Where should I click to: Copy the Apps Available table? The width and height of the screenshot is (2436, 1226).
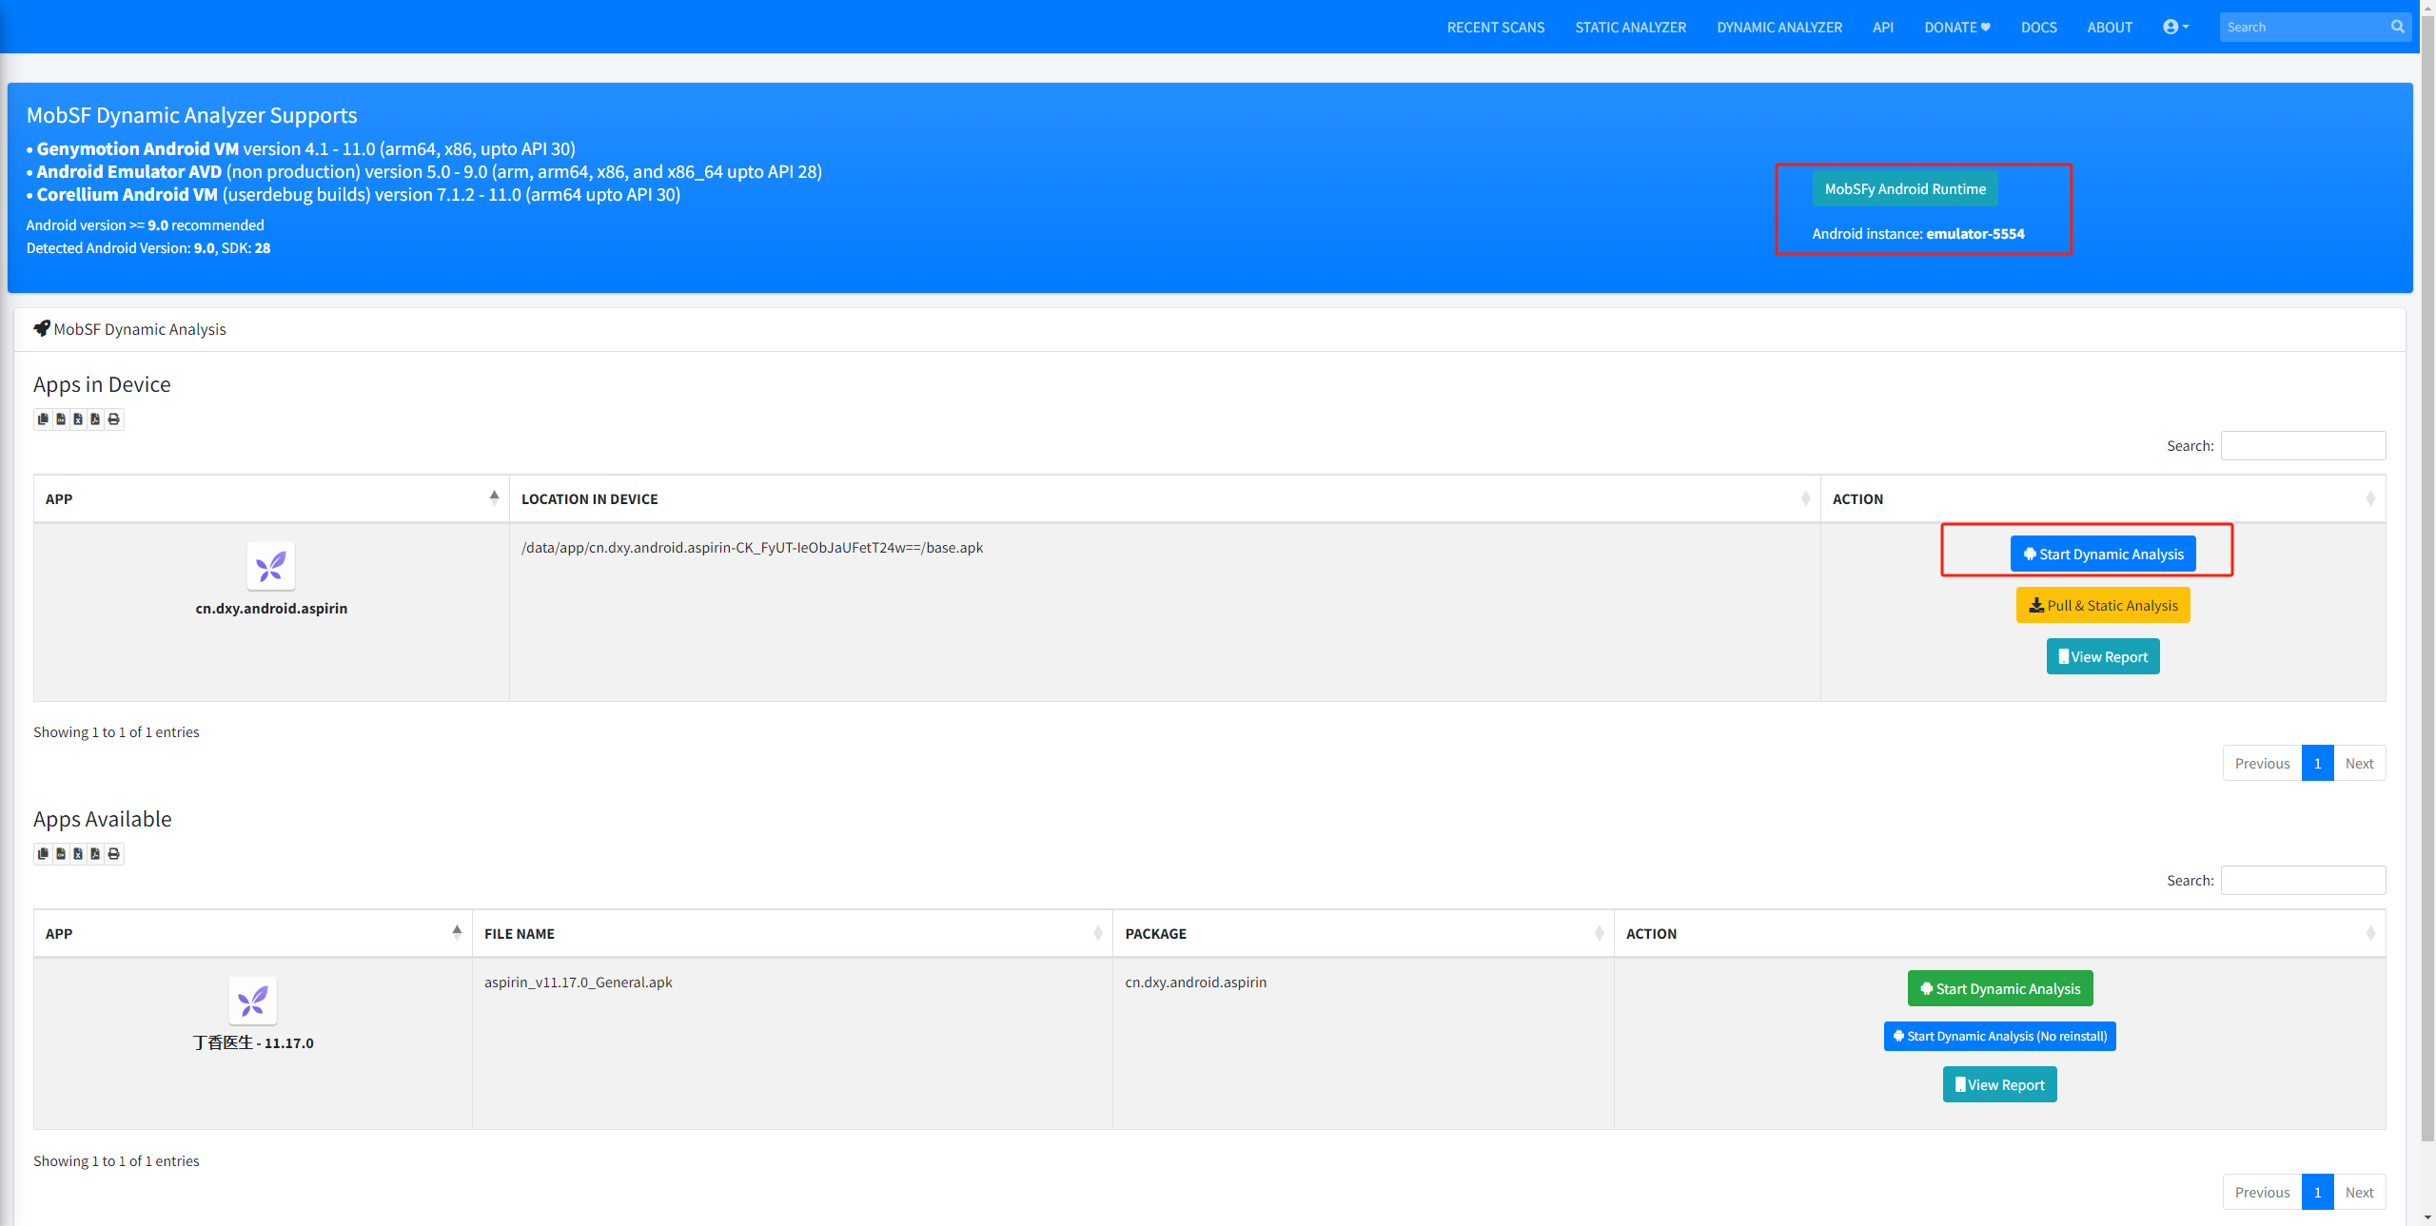tap(43, 854)
